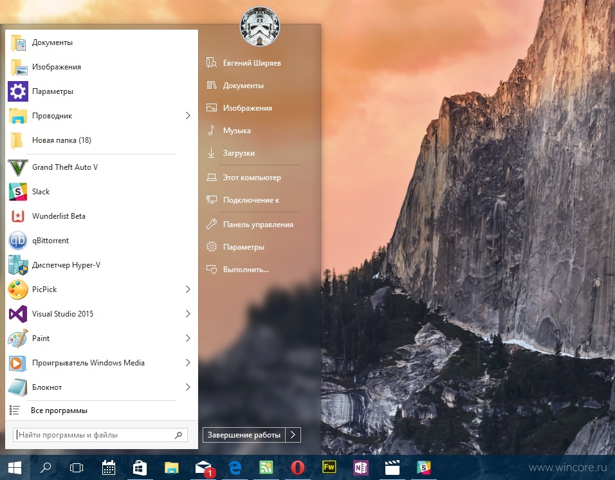Viewport: 615px width, 480px height.
Task: Launch Slack from the Start menu list
Action: [x=102, y=192]
